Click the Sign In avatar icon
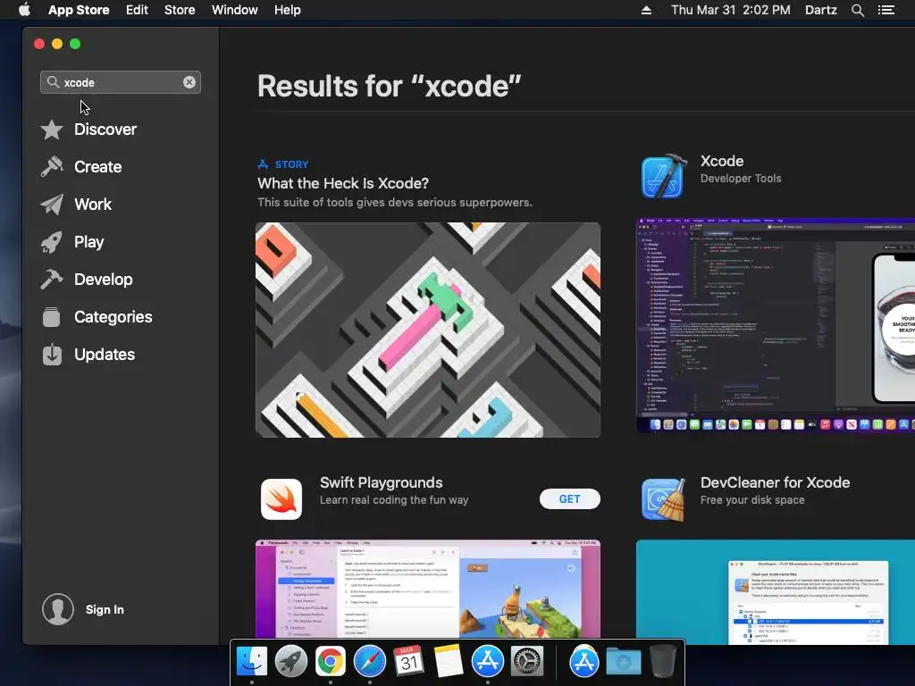 point(58,609)
